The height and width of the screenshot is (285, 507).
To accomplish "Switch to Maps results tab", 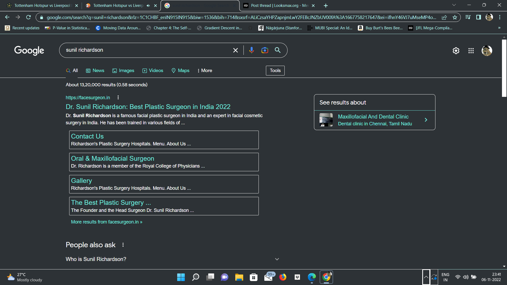I will click(181, 70).
